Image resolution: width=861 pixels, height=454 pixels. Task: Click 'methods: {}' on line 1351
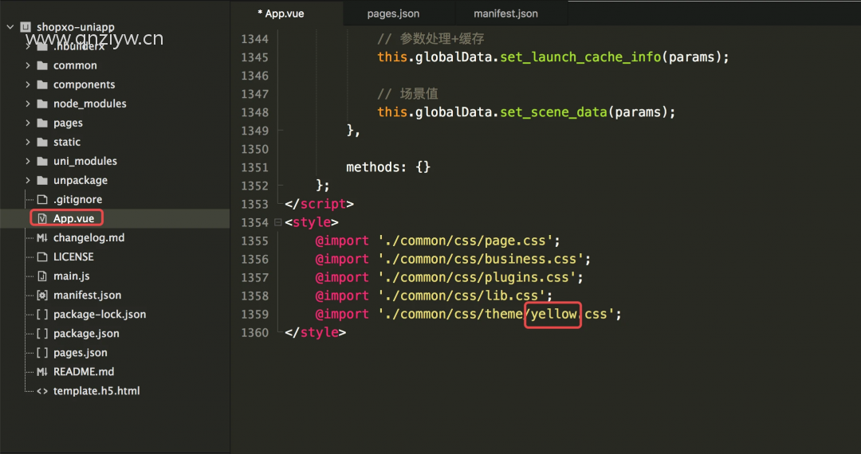[x=388, y=167]
